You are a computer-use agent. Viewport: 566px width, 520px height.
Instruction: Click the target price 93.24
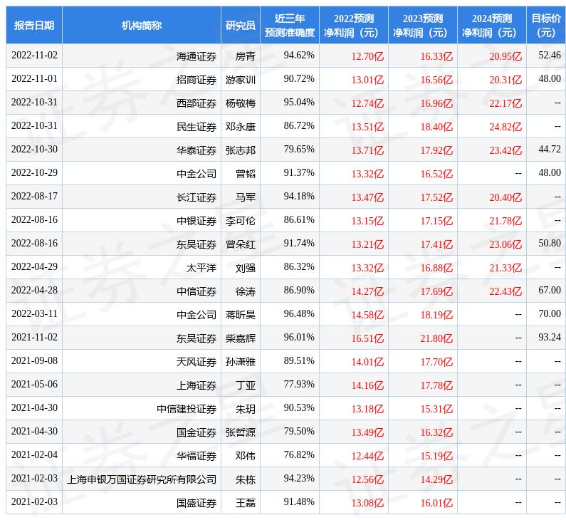550,337
